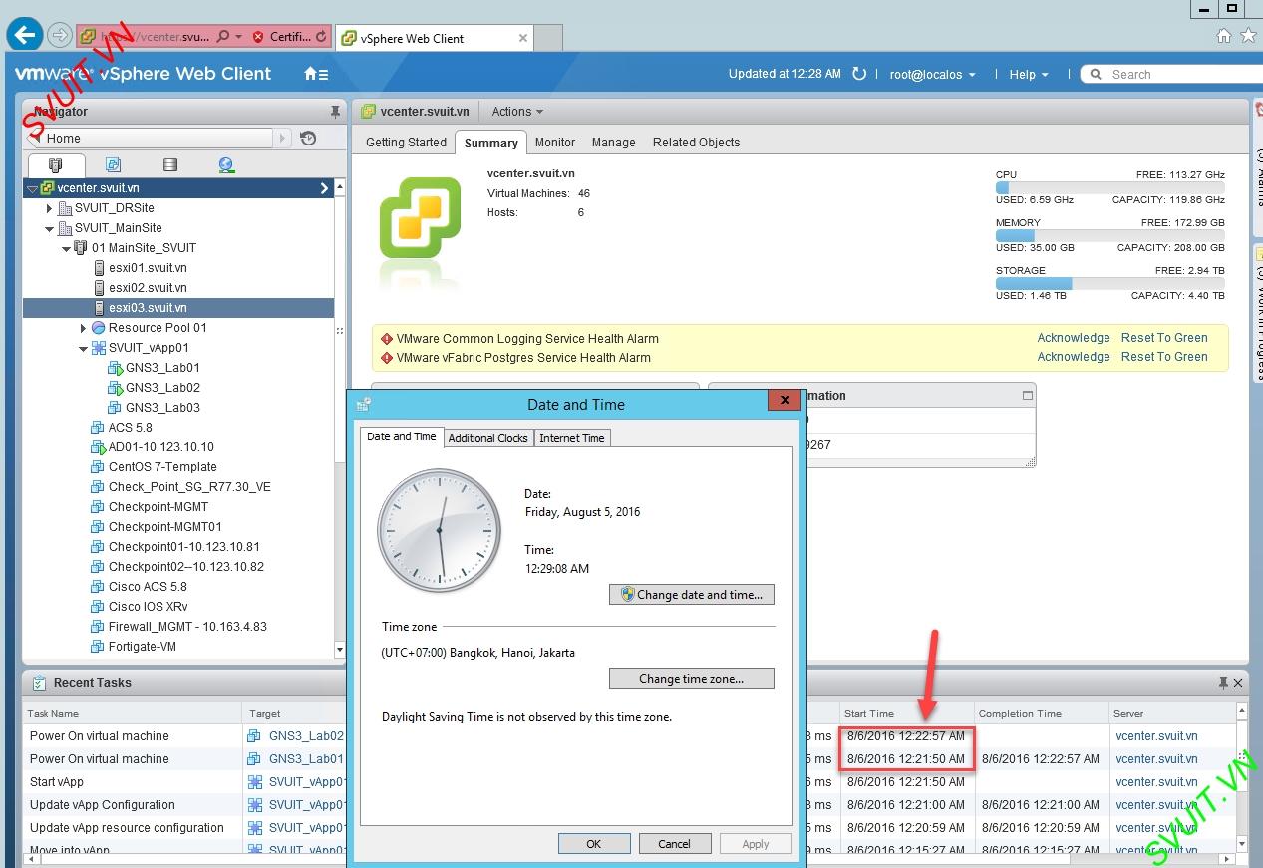Switch to the Getting Started tab
This screenshot has width=1263, height=868.
pyautogui.click(x=406, y=143)
